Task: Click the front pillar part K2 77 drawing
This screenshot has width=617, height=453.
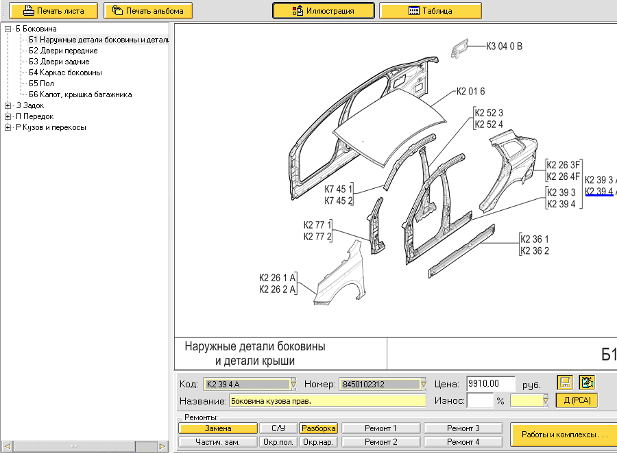Action: (376, 226)
